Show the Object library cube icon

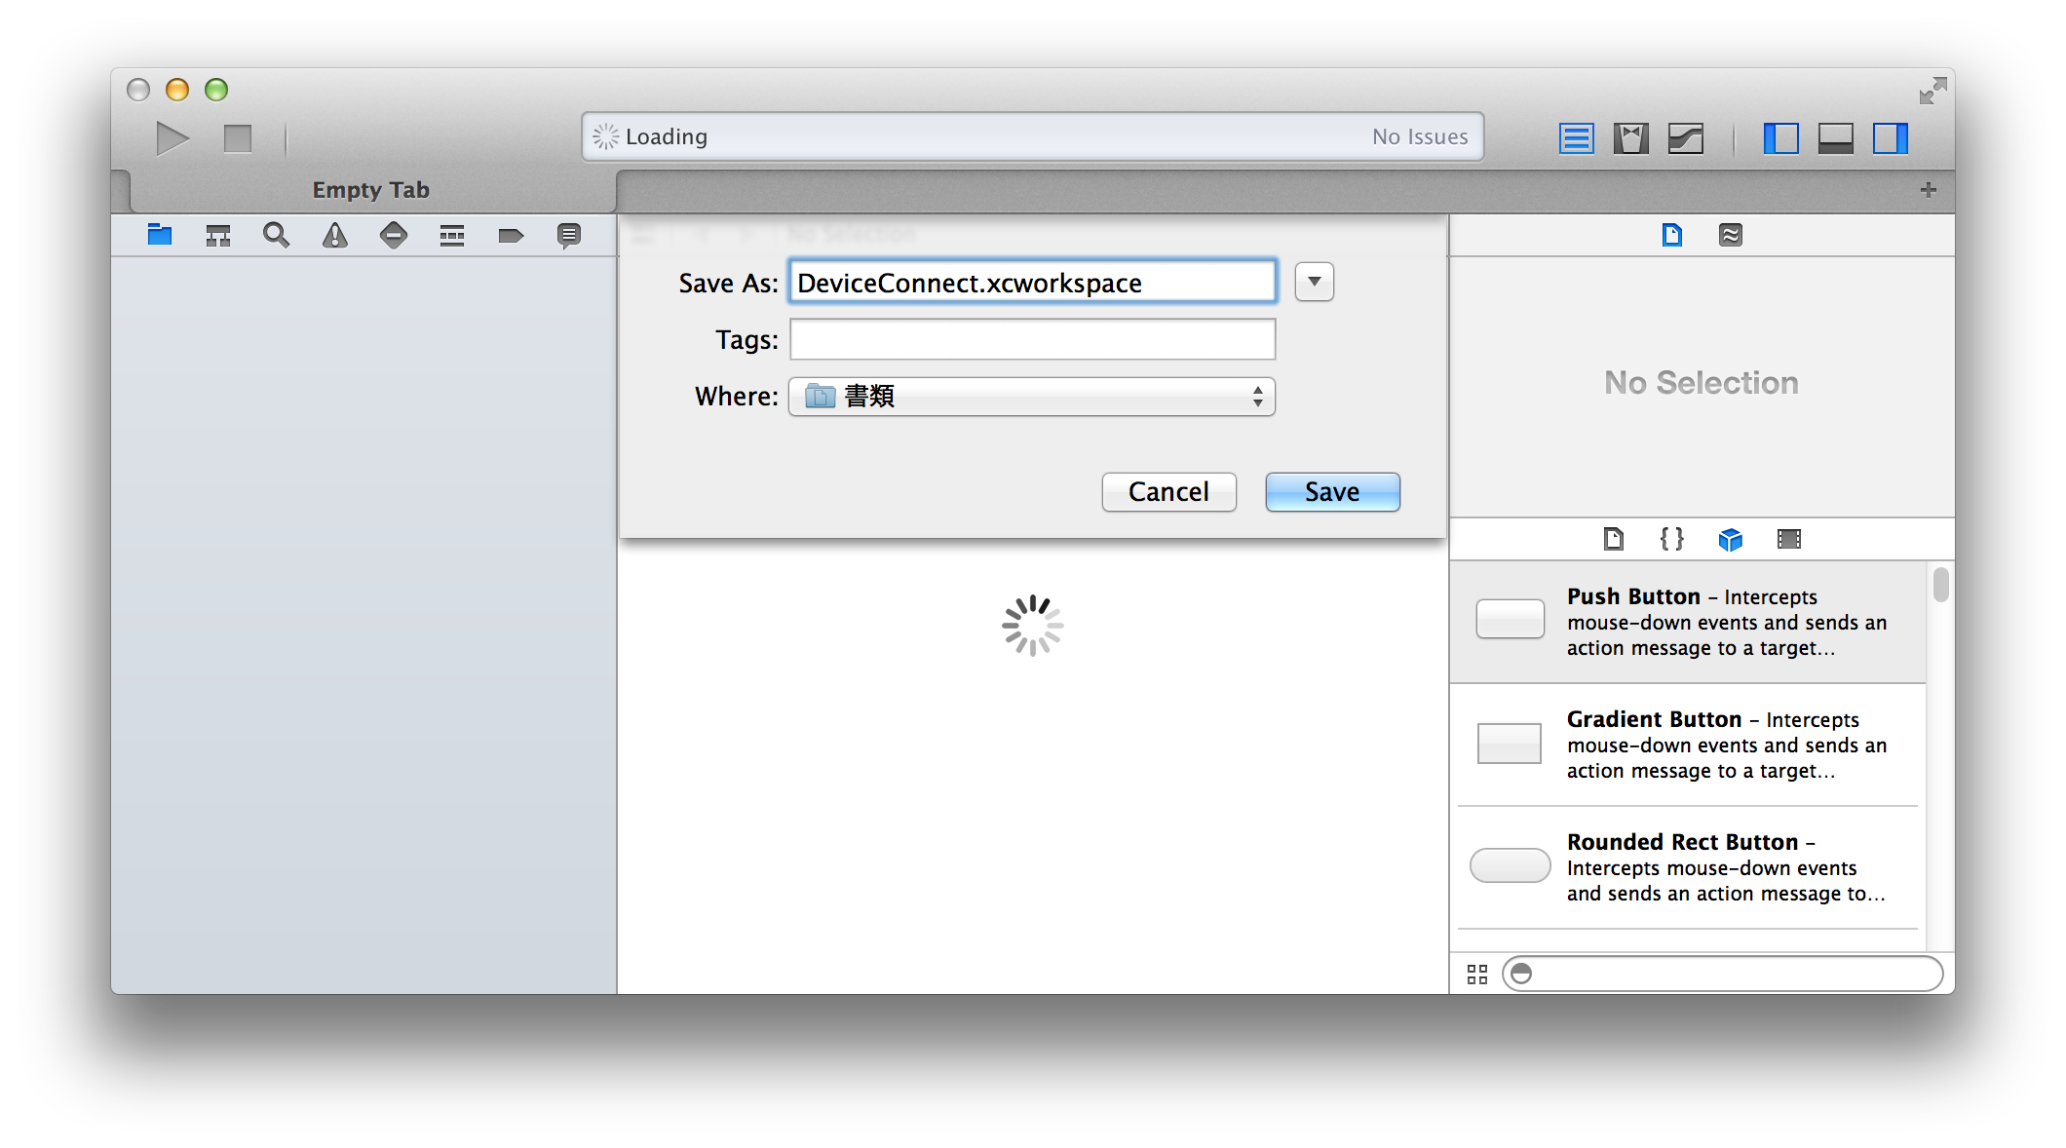1731,539
